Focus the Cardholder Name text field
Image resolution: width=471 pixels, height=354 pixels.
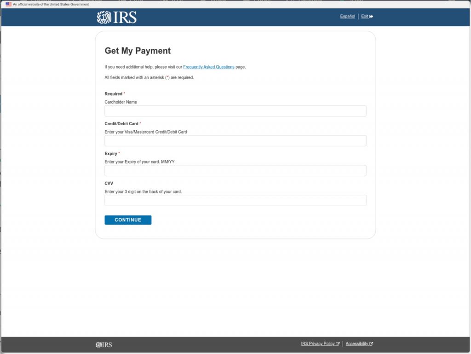(x=235, y=111)
